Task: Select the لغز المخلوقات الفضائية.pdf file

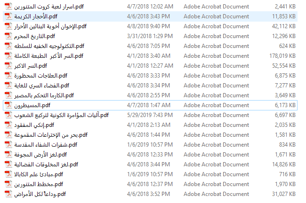Action: pos(46,164)
